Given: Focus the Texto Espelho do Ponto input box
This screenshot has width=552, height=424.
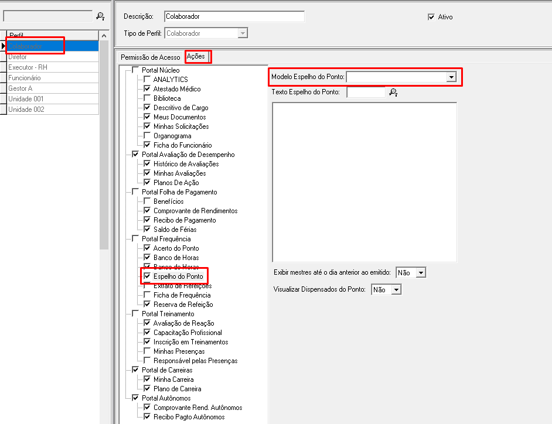Looking at the screenshot, I should point(366,92).
